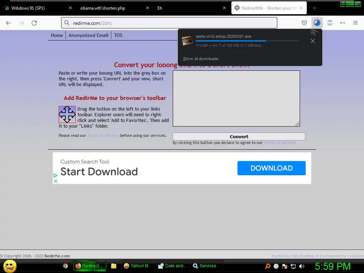Open the TOS page

118,35
